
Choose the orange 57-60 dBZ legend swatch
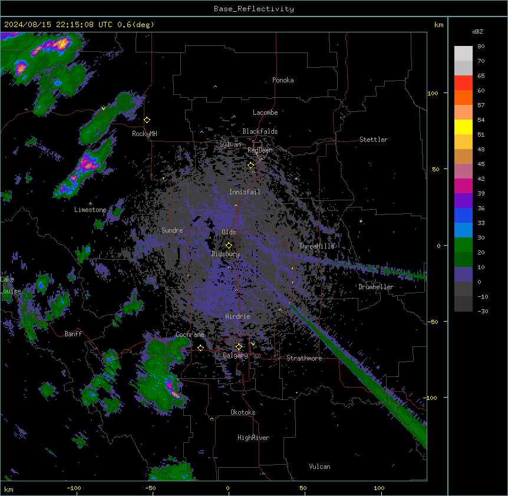coord(463,97)
